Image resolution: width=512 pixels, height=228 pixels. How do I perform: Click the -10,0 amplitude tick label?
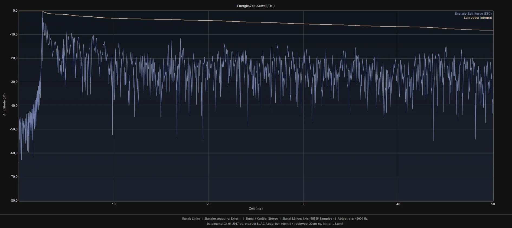click(x=14, y=34)
